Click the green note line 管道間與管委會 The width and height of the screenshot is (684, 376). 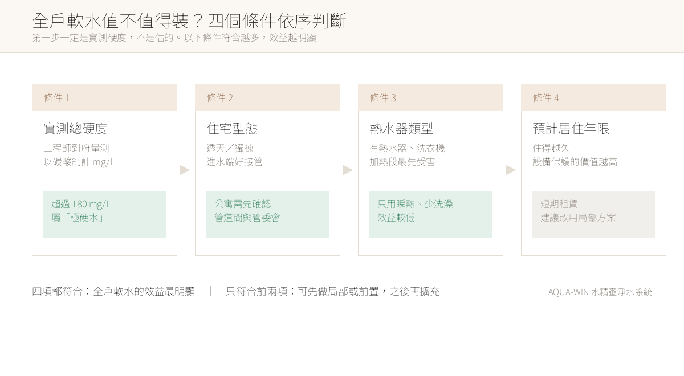pyautogui.click(x=247, y=218)
